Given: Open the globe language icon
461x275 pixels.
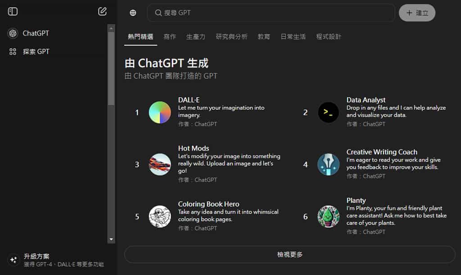Looking at the screenshot, I should tap(133, 13).
